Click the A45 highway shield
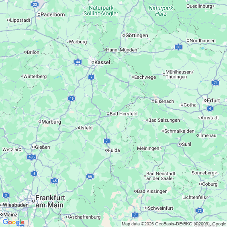Image resolution: width=227 pixels, height=227 pixels. click(x=55, y=181)
